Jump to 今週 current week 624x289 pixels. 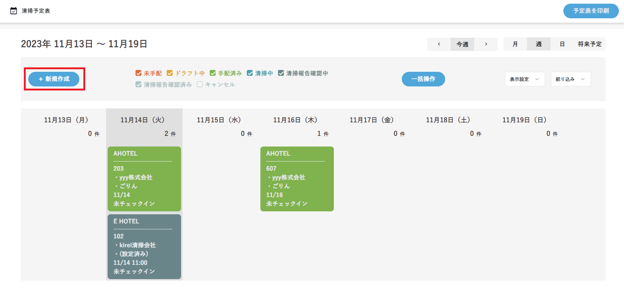click(462, 44)
